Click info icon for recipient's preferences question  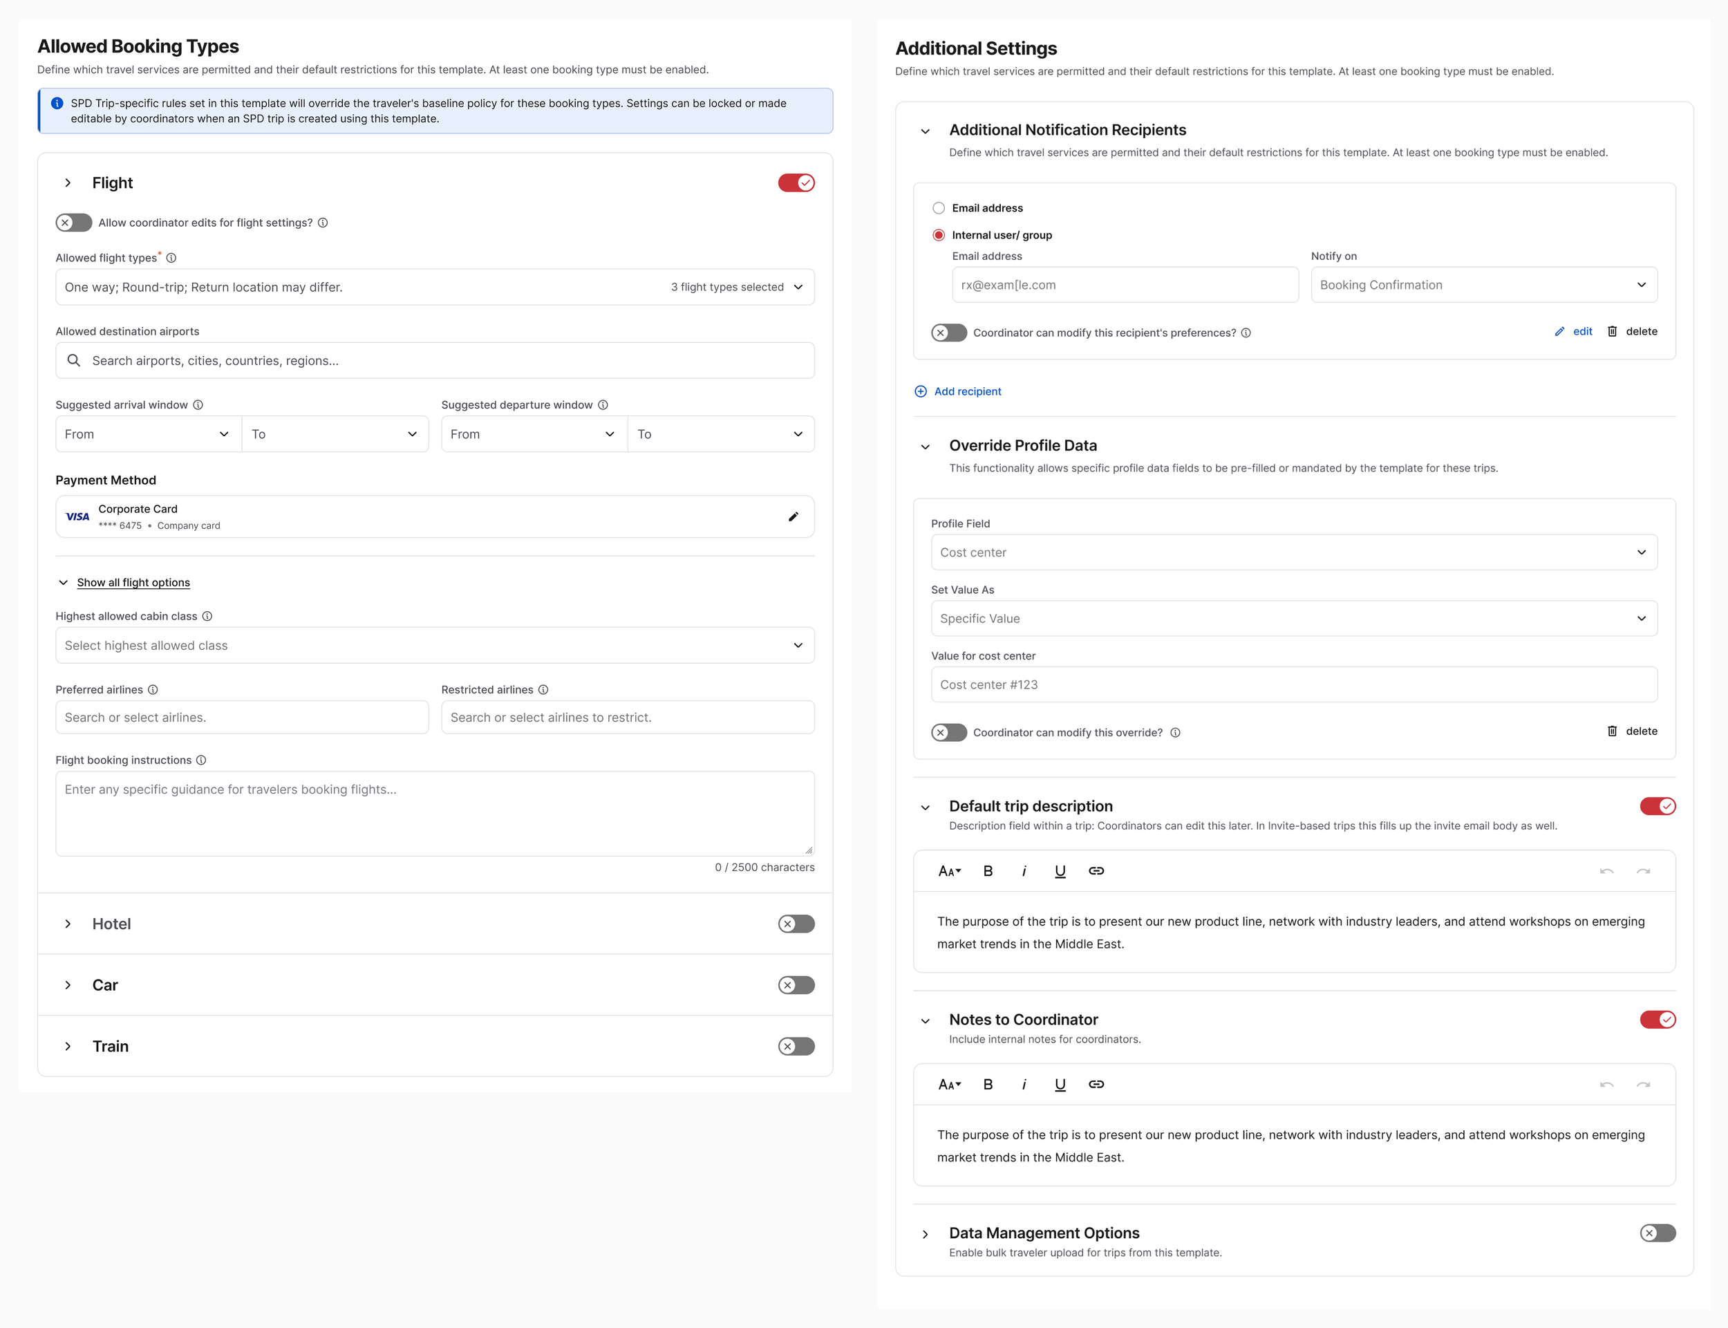tap(1246, 333)
